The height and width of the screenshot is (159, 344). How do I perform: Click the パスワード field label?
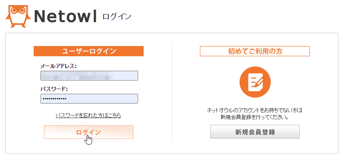54,89
